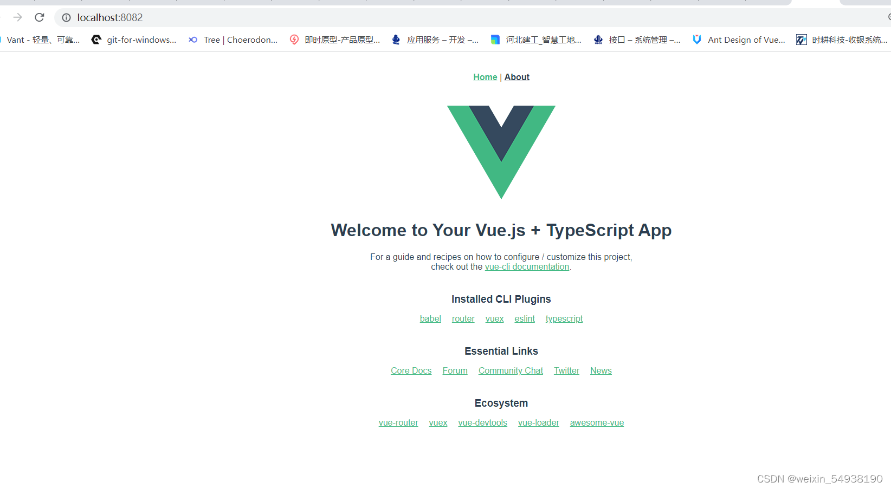Open the 河北建工_智慧工地 bookmark

(x=536, y=40)
